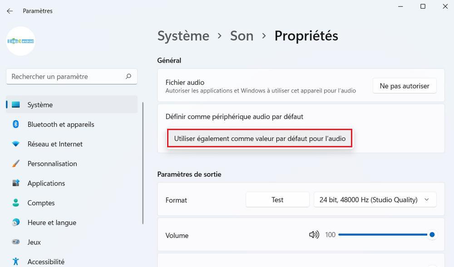Viewport: 454px width, 267px height.
Task: Navigate to Son via the breadcrumb
Action: [x=242, y=36]
